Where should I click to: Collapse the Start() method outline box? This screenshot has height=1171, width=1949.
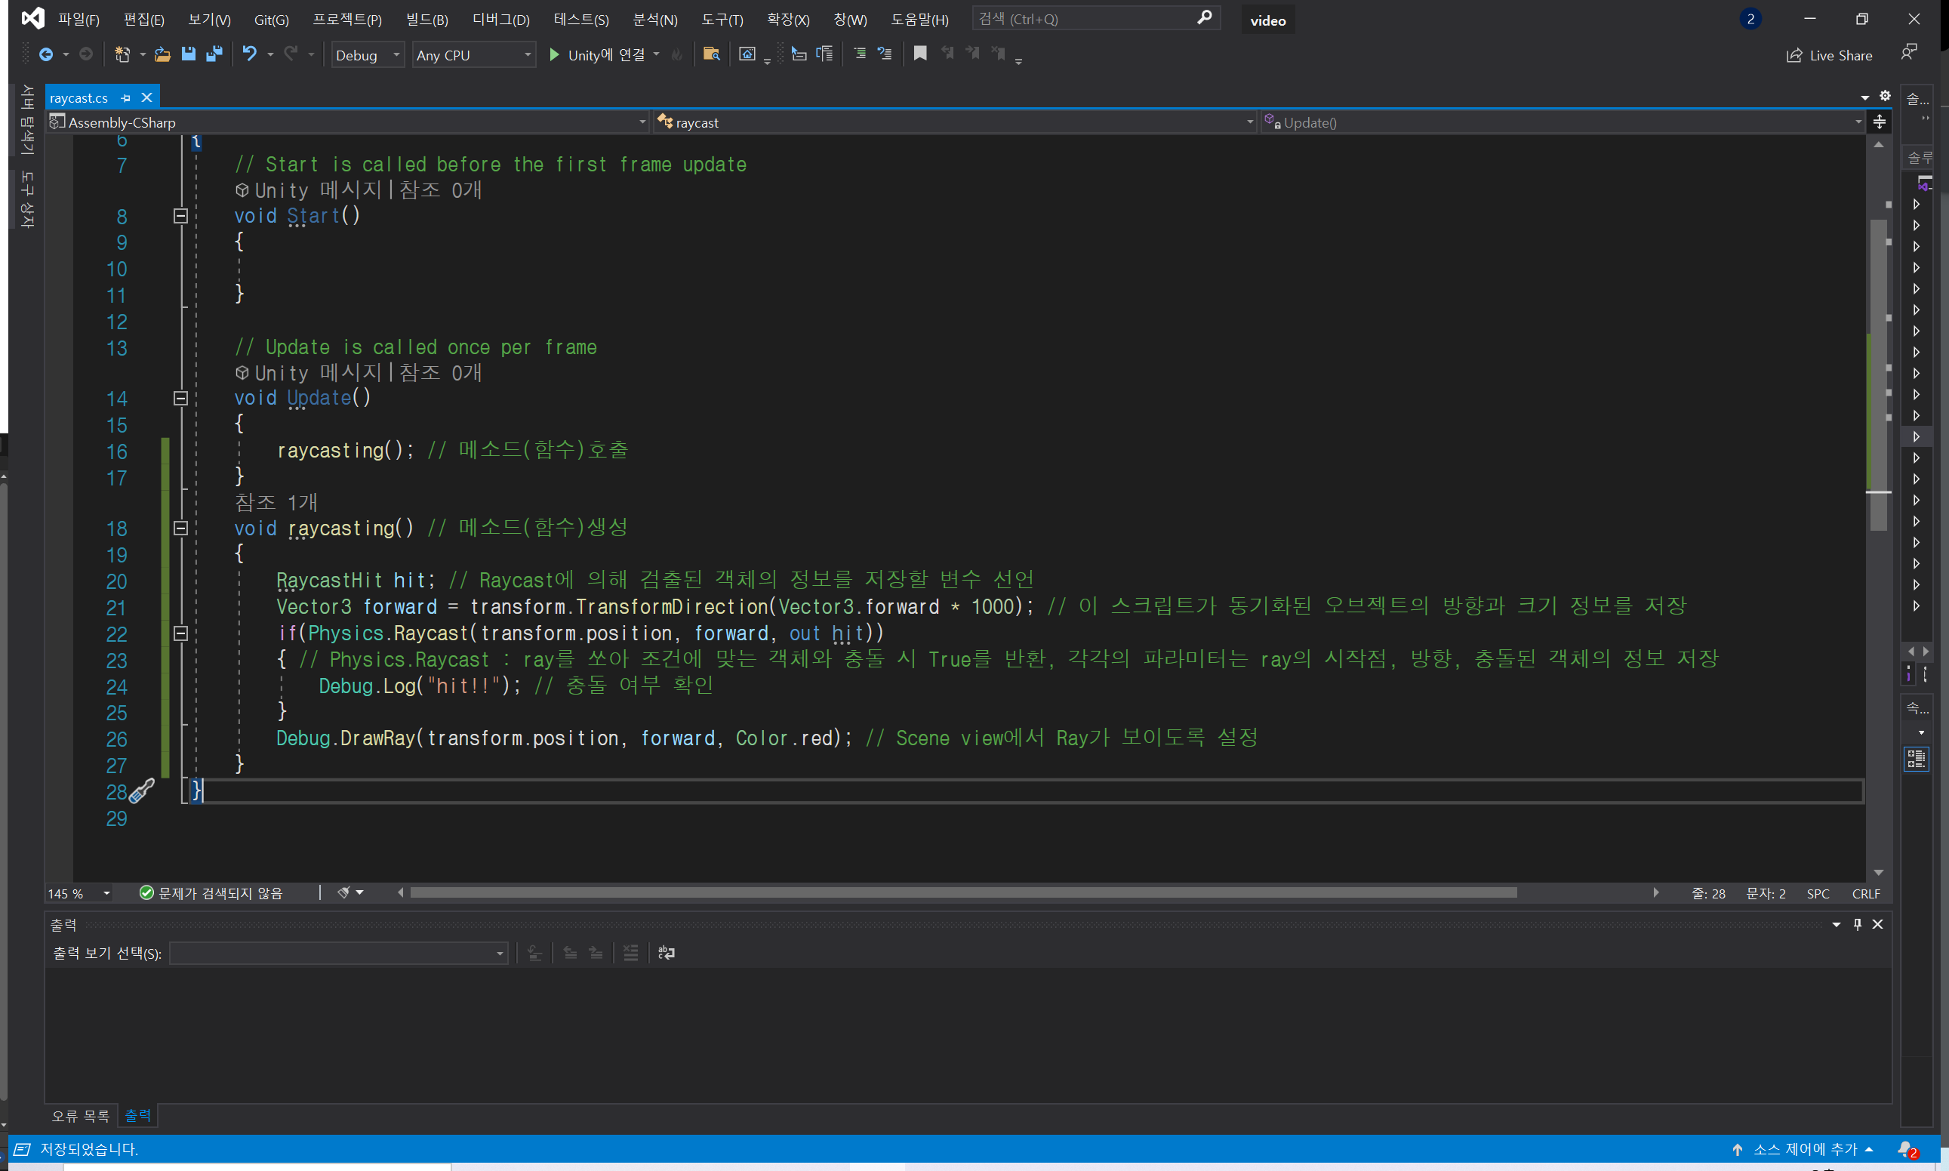click(x=180, y=215)
